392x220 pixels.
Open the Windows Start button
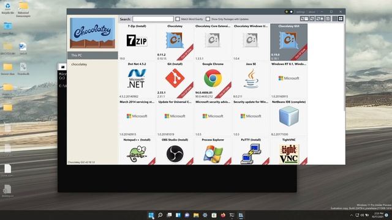(x=151, y=215)
